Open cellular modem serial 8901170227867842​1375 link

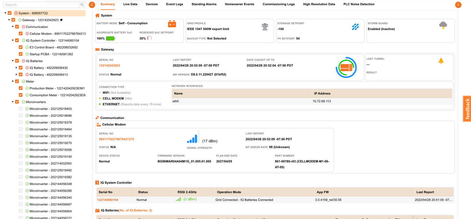click(116, 139)
